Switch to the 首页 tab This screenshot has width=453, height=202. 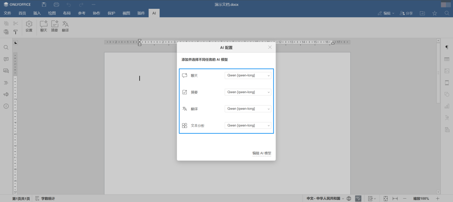pyautogui.click(x=22, y=13)
